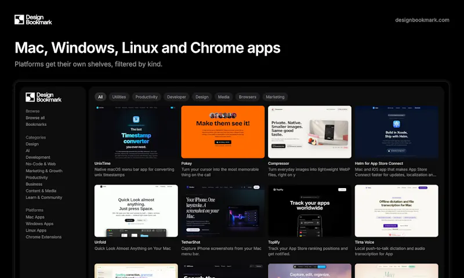Open the orange Pokey thumbnail
Image resolution: width=464 pixels, height=278 pixels.
click(223, 132)
